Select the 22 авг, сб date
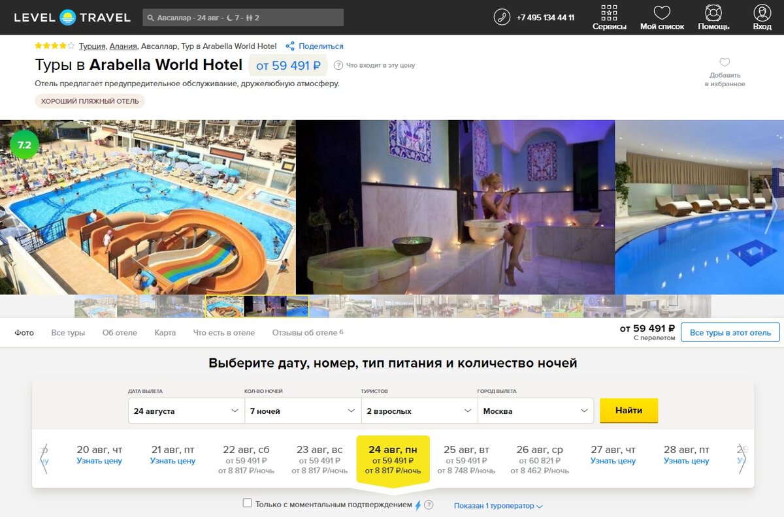 (246, 460)
